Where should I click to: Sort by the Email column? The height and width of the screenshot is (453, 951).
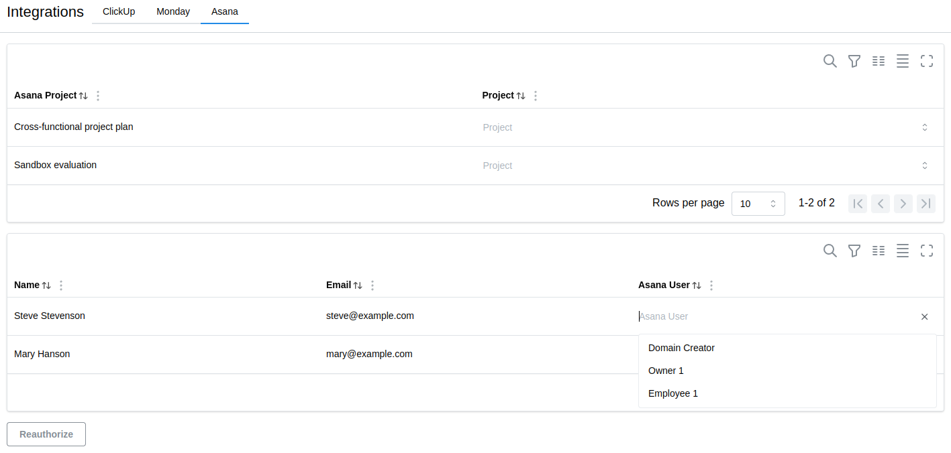coord(358,285)
